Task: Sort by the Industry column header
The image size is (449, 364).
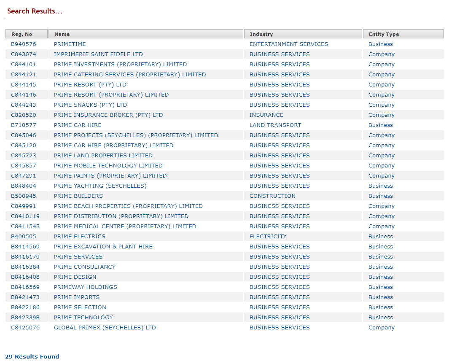Action: [303, 34]
